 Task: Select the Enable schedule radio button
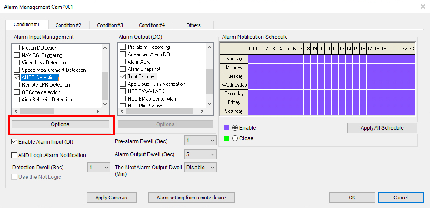point(235,128)
